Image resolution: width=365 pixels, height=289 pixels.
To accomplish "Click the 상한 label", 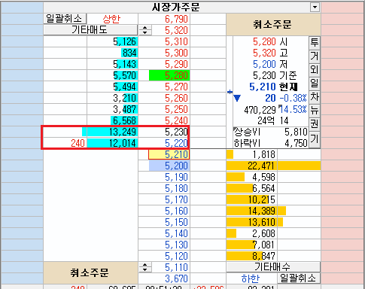I will click(112, 19).
